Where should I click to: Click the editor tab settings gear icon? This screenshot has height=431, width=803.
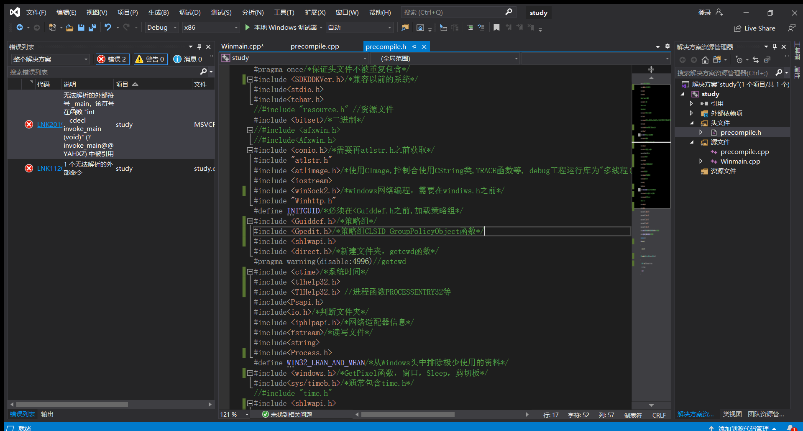667,46
